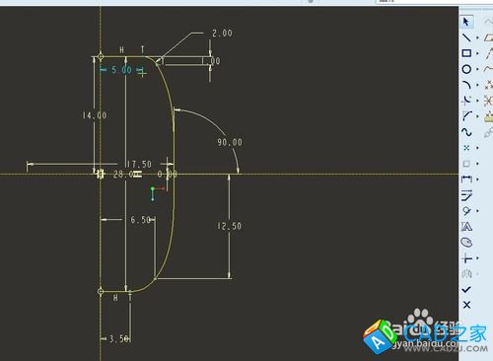Click the top-left sketch endpoint circle
Viewport: 493px width, 361px height.
pyautogui.click(x=101, y=56)
